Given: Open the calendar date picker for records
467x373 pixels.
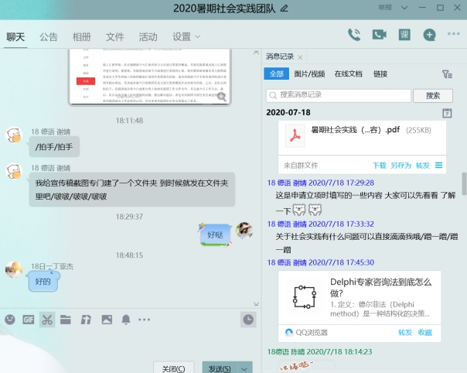Looking at the screenshot, I should click(447, 113).
